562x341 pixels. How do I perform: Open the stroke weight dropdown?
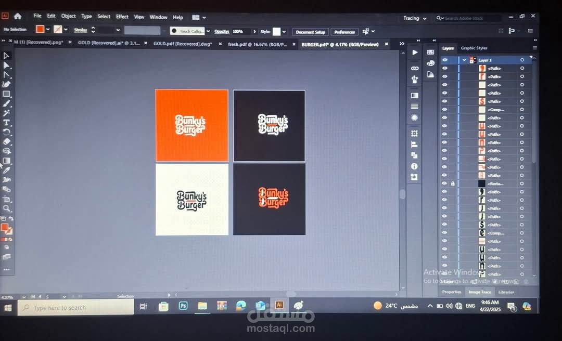[118, 30]
